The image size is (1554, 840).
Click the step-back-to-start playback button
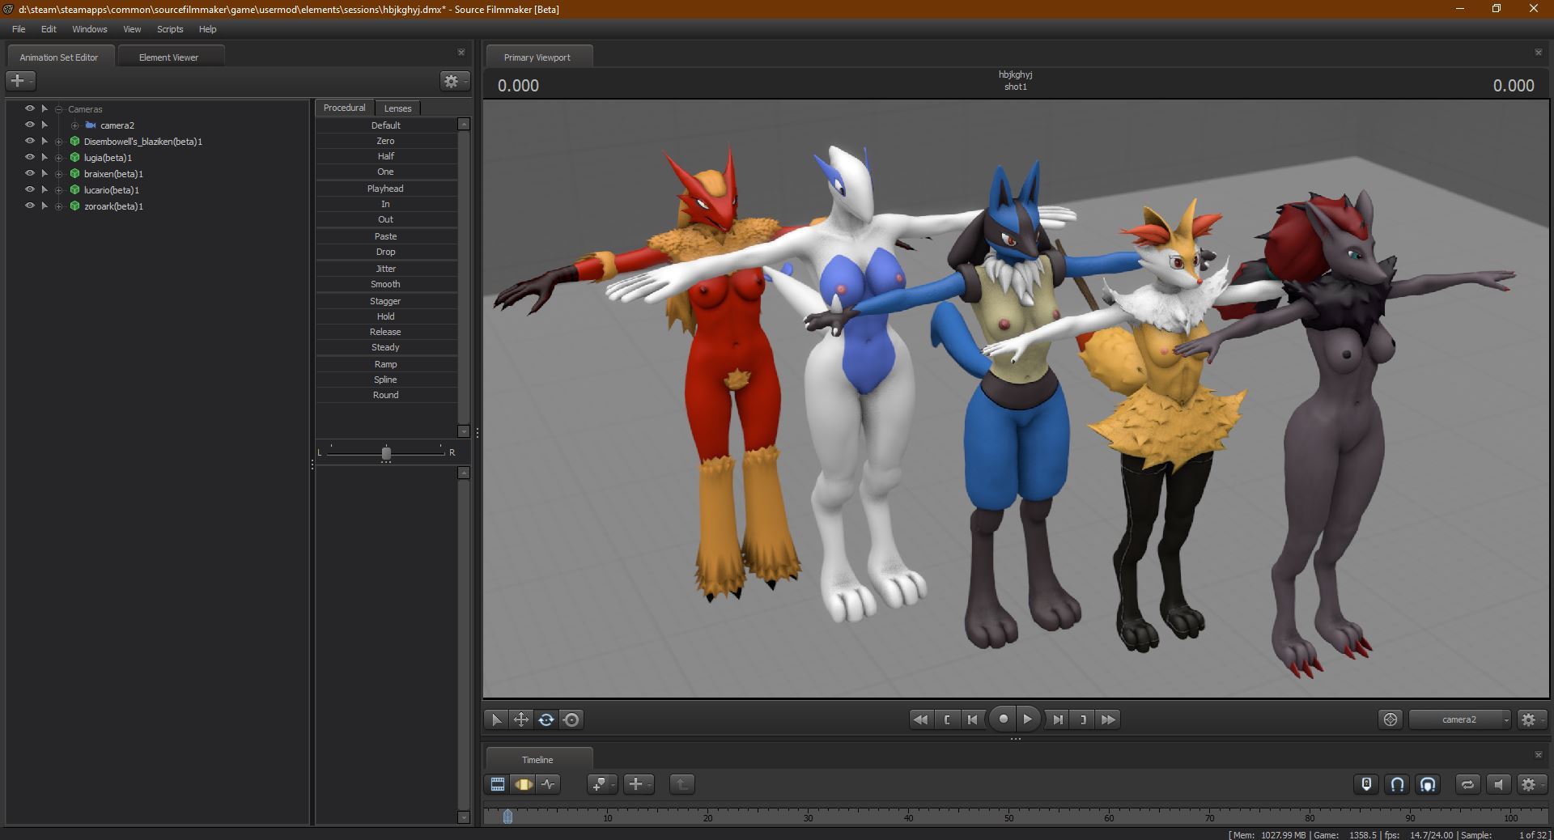click(973, 719)
